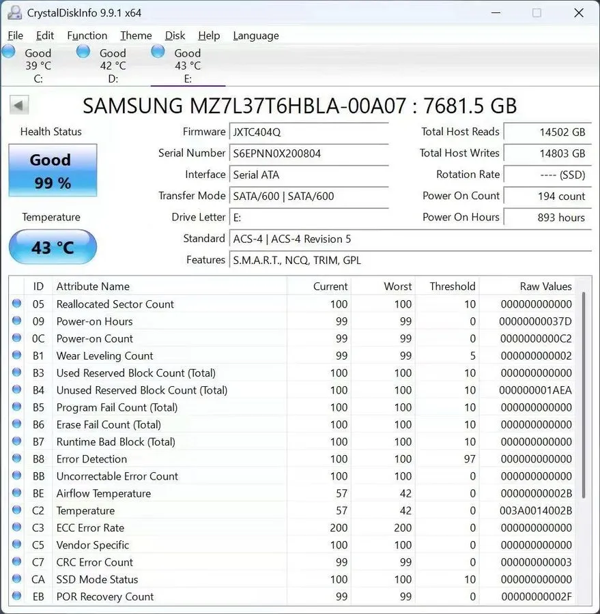Click the Rotation Rate value ---- (SSD)

(547, 175)
